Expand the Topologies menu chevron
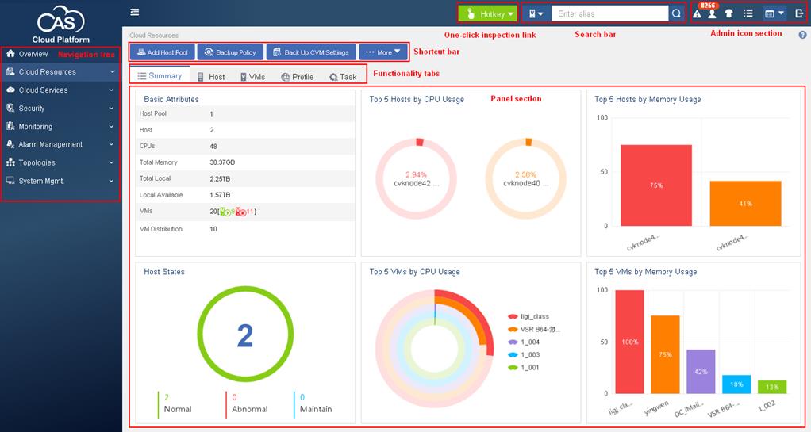The height and width of the screenshot is (432, 811). [112, 162]
